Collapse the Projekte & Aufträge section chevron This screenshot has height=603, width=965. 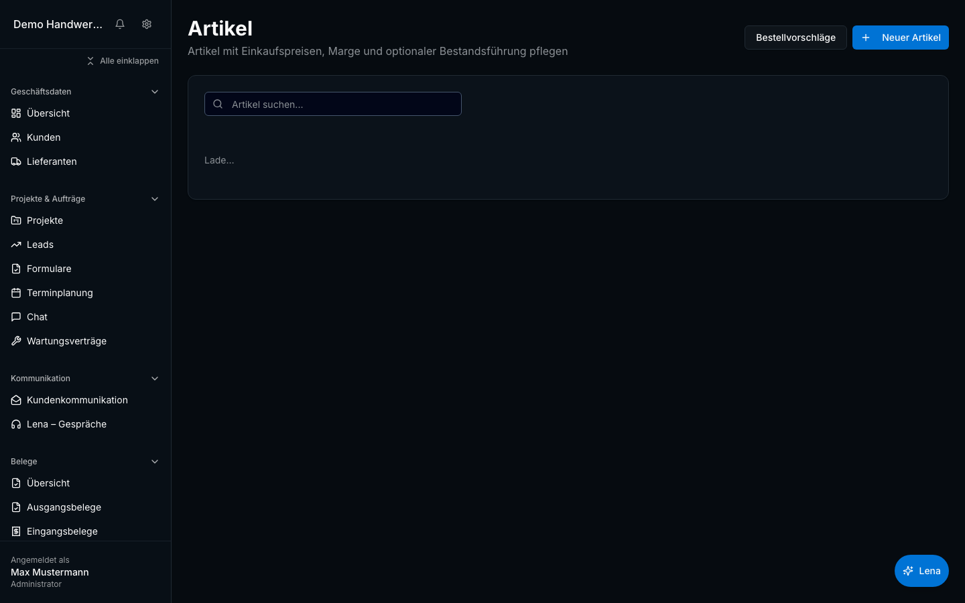click(x=155, y=199)
